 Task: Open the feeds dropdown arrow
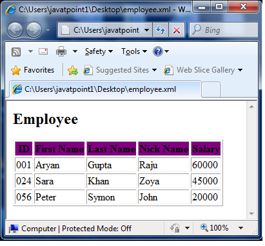pyautogui.click(x=30, y=51)
